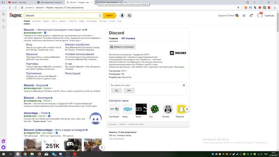Screen dimensions: 279x157
Task: Open Snapchat ghost icon in See also
Action: click(x=181, y=109)
